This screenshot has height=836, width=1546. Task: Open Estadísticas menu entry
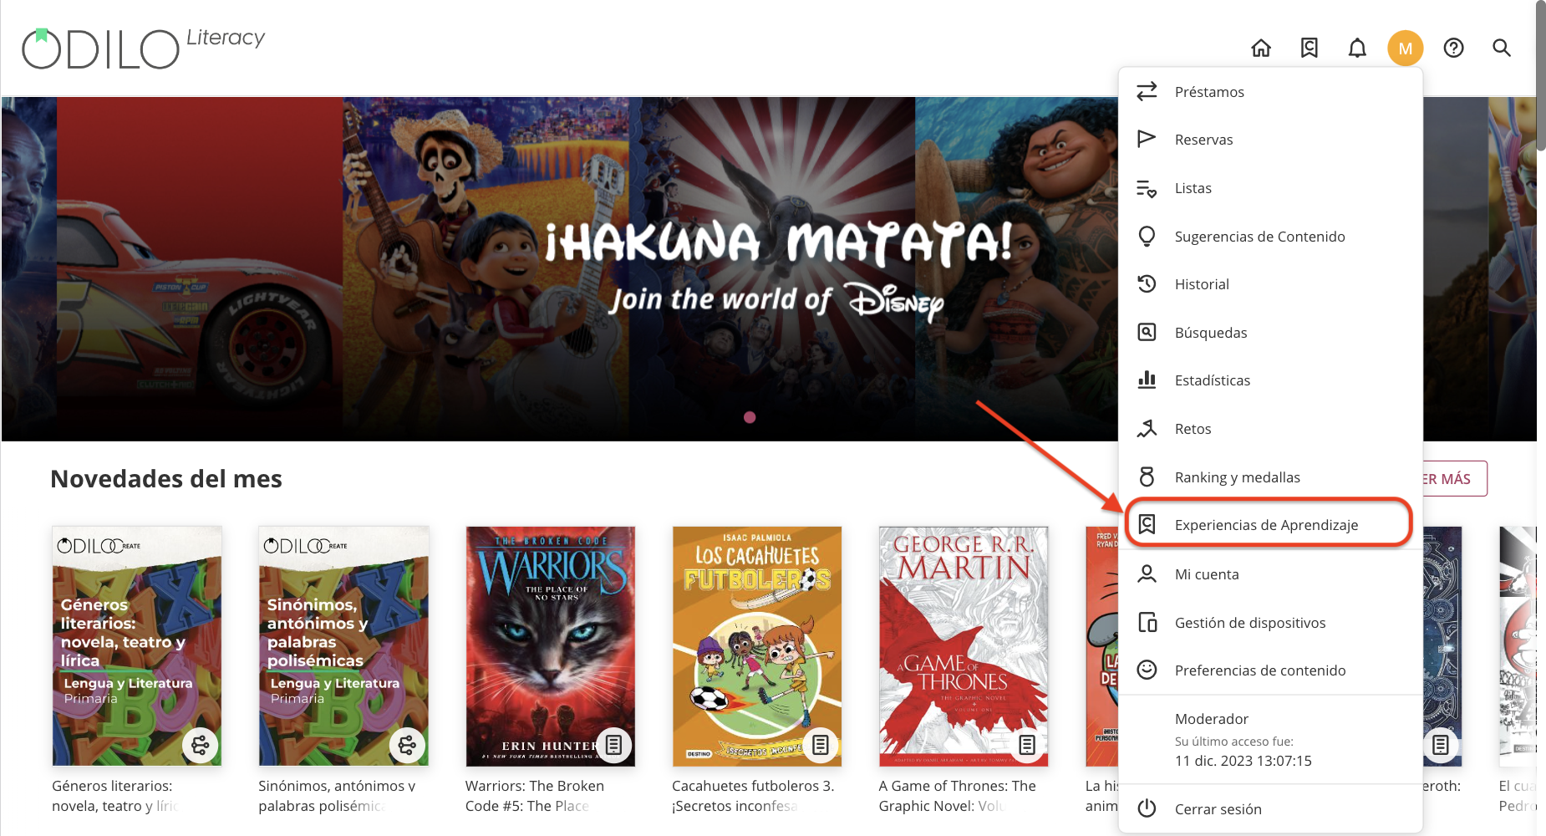(x=1270, y=380)
